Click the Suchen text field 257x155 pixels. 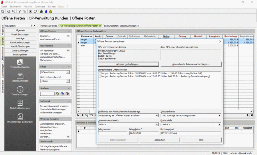[47, 94]
